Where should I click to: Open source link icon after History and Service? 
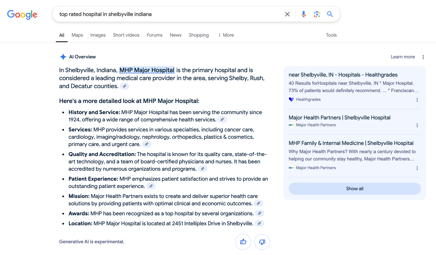pos(222,120)
